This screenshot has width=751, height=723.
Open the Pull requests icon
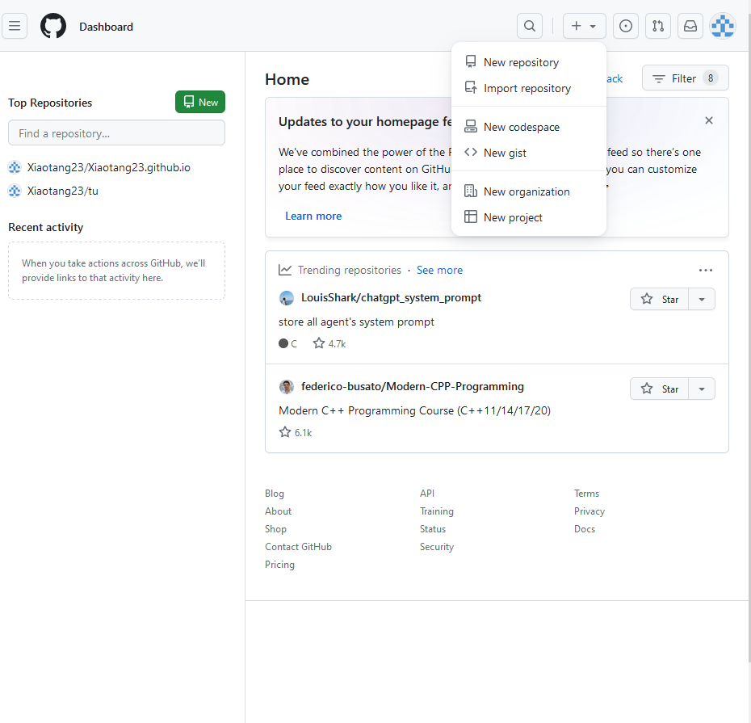(658, 26)
